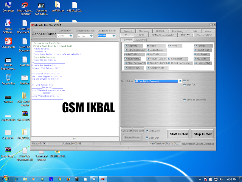Switch to the CDMA/Qualcomm/LG tab
Screen dimensions: 242x182
click(x=163, y=35)
